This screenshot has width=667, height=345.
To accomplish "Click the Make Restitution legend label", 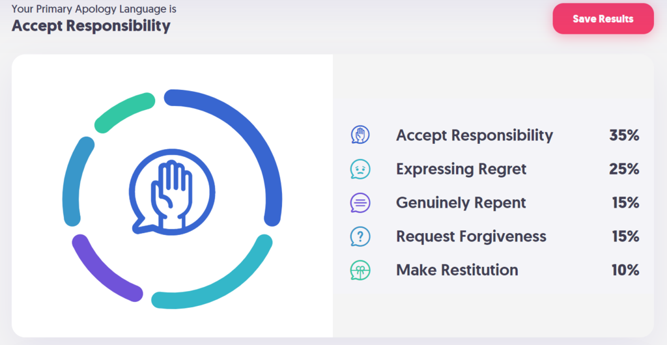I will pos(457,269).
